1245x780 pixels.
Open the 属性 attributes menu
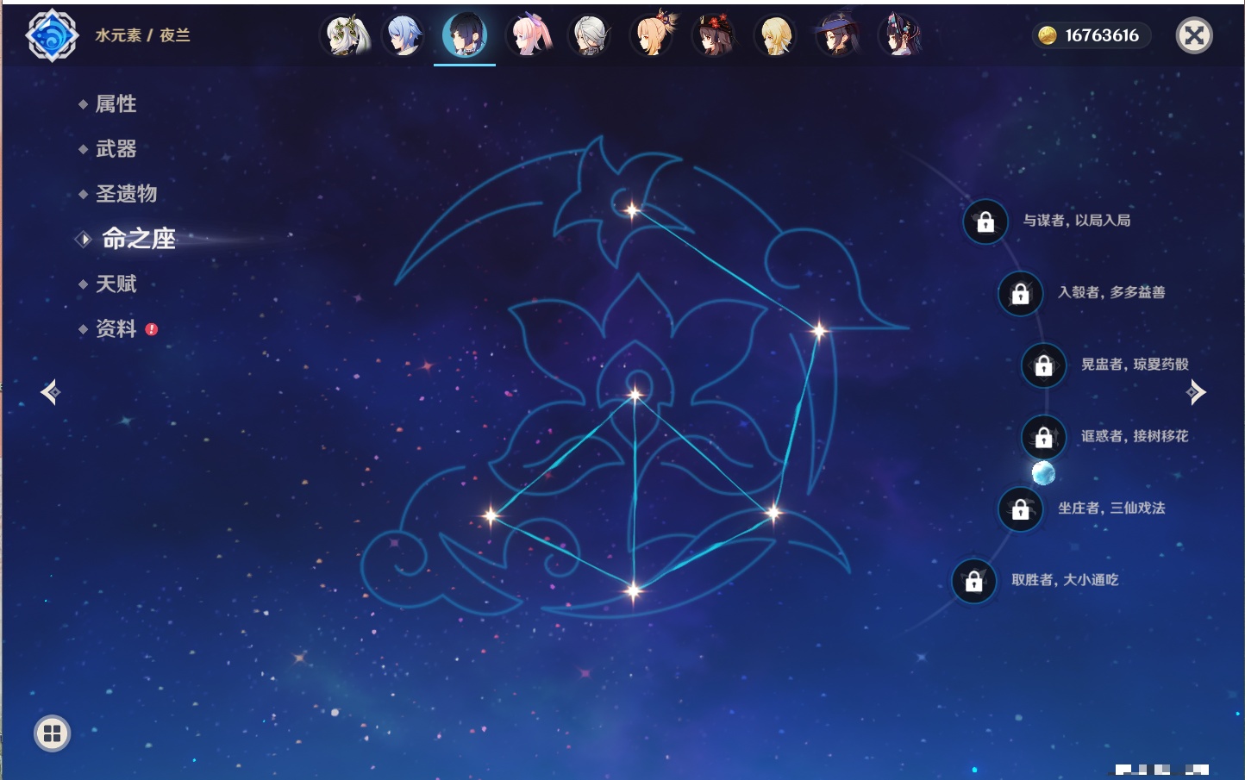coord(116,104)
